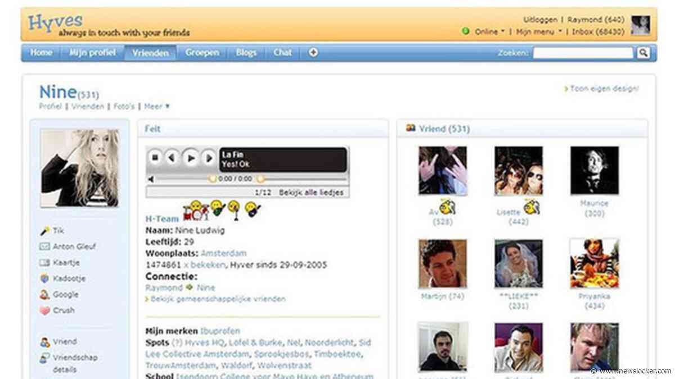Play the song La Fin
Viewport: 675px width, 379px height.
click(x=191, y=158)
